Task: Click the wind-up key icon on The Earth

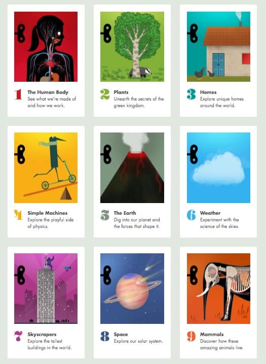Action: [106, 154]
